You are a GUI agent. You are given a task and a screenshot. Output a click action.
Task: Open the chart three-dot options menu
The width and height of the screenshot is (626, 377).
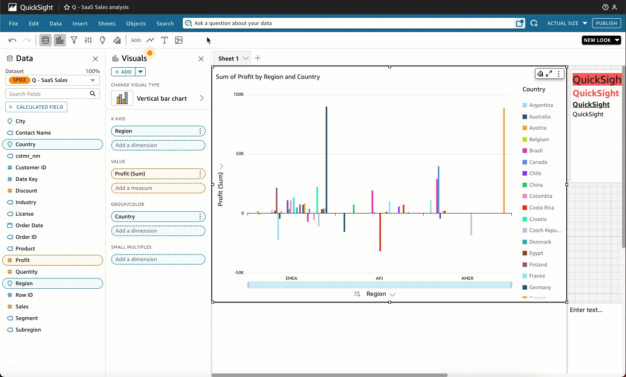pos(559,74)
